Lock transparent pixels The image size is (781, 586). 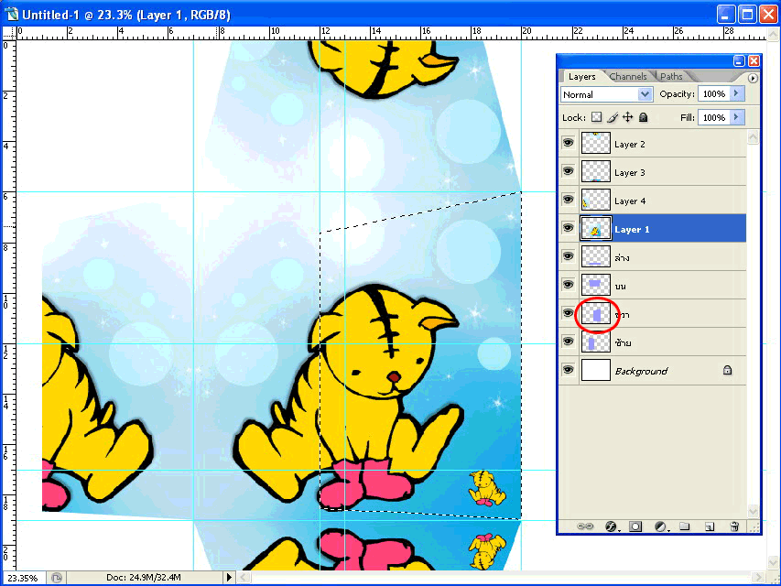point(596,117)
